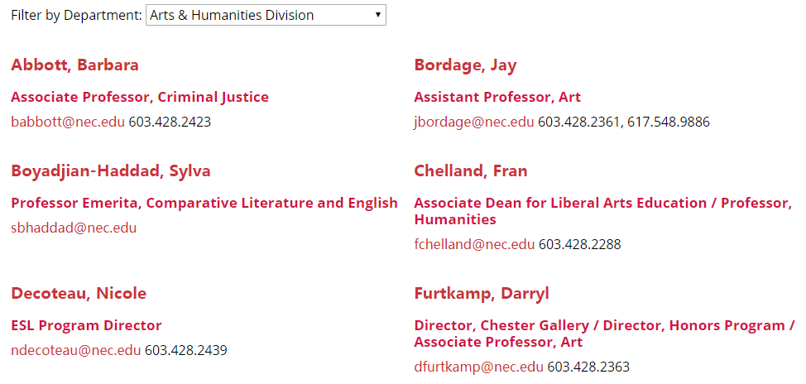Email ndecoteau@nec.edu

pyautogui.click(x=76, y=350)
